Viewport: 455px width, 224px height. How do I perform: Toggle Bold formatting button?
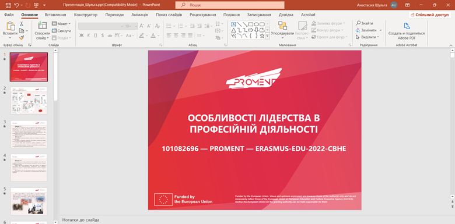point(82,35)
